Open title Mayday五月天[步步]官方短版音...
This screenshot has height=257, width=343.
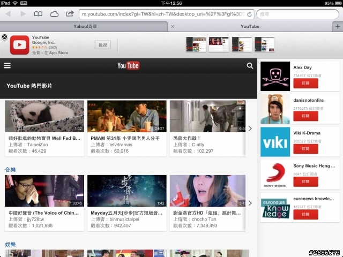(x=126, y=213)
